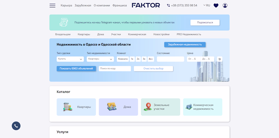The height and width of the screenshot is (138, 279).
Task: Open the Владельцам menu item
Action: [x=63, y=34]
